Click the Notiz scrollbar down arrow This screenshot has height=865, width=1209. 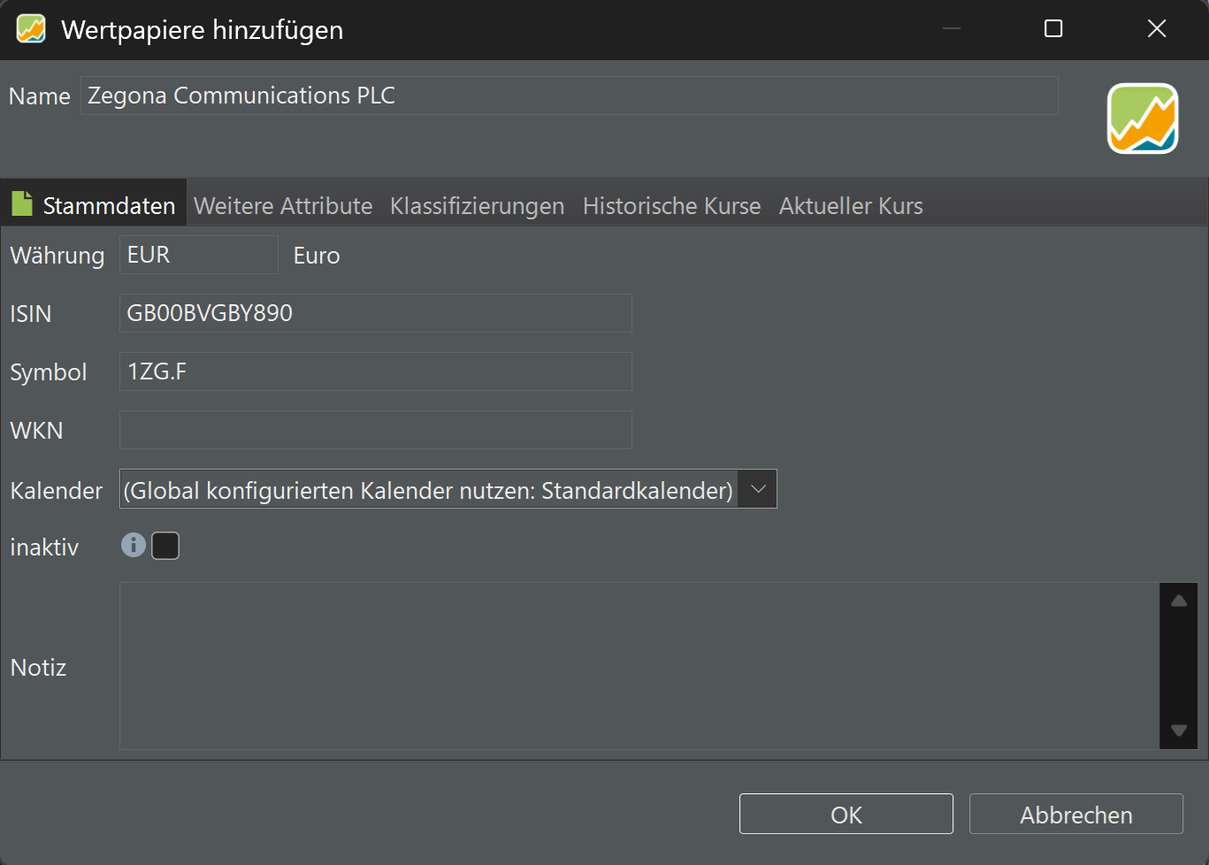click(x=1179, y=731)
